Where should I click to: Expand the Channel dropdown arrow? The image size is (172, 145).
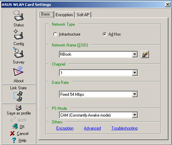(x=135, y=73)
